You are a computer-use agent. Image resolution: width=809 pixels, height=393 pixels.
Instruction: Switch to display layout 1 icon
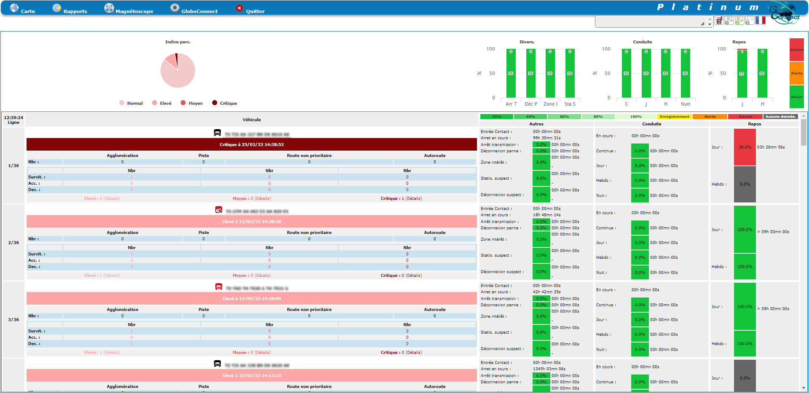pyautogui.click(x=729, y=21)
